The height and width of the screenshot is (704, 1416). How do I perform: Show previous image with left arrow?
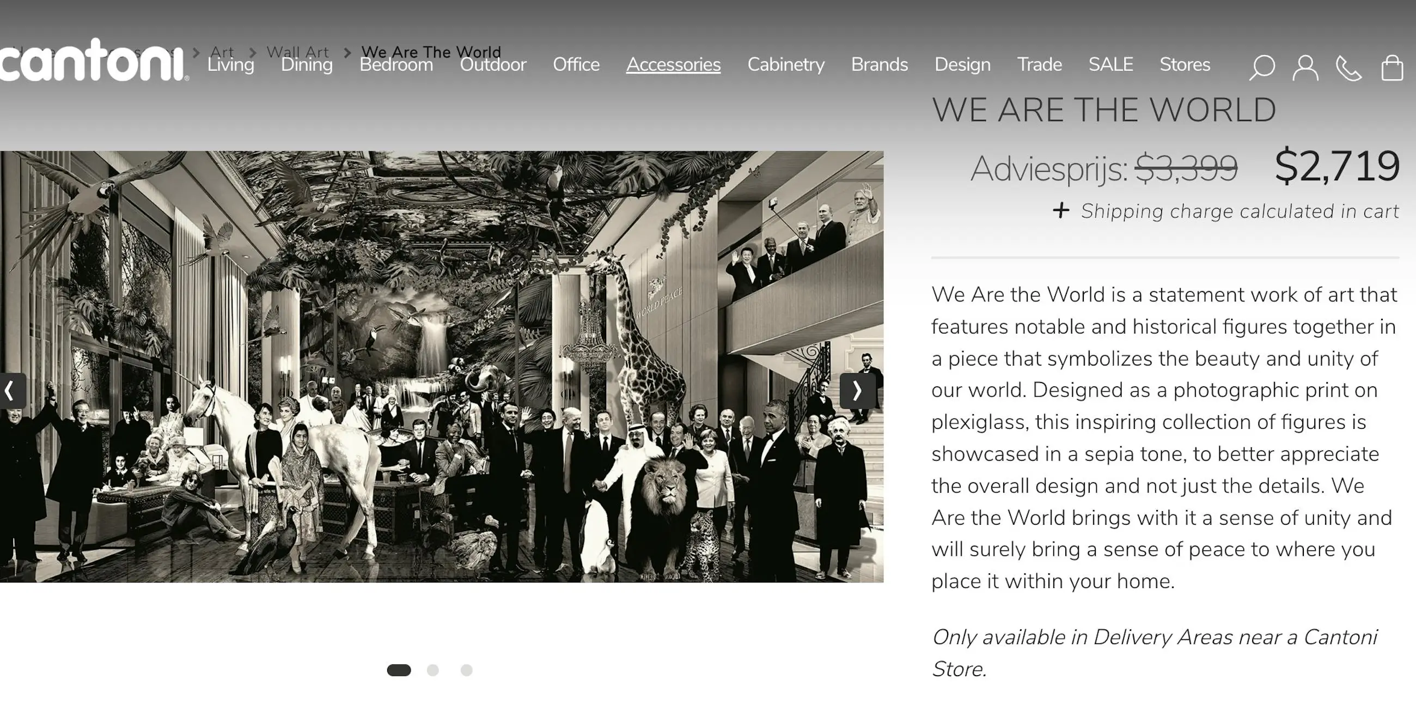(x=11, y=391)
